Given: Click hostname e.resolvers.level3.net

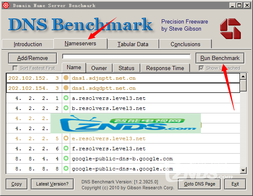Looking at the screenshot, I should click(x=109, y=139).
